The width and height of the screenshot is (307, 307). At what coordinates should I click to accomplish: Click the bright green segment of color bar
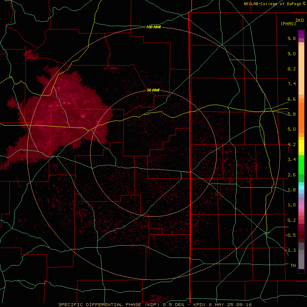click(x=301, y=164)
